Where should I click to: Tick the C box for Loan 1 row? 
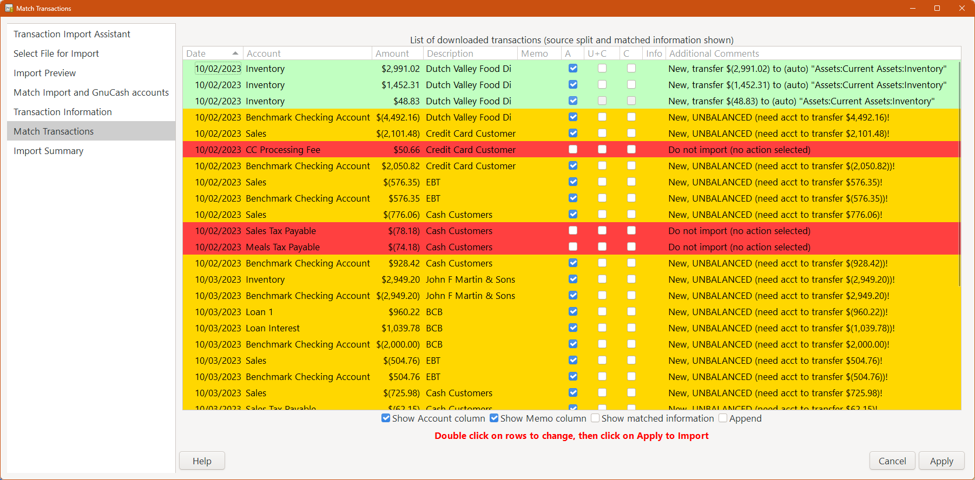[631, 312]
